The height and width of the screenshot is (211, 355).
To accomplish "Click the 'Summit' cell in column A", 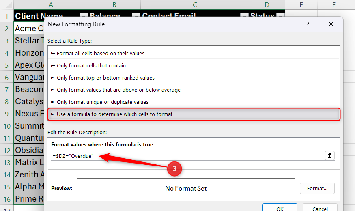I will 29,126.
